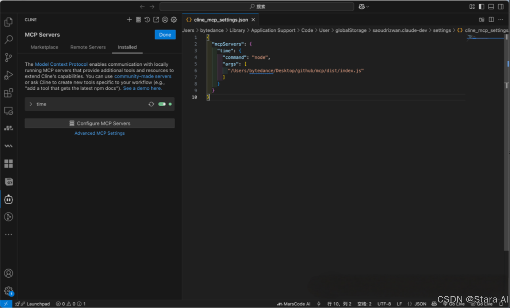This screenshot has width=510, height=308.
Task: Open the Accounts icon in activity bar
Action: 8,273
